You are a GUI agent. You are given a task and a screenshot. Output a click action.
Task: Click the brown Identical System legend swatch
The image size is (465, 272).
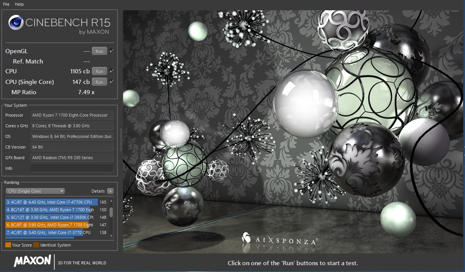pyautogui.click(x=36, y=245)
